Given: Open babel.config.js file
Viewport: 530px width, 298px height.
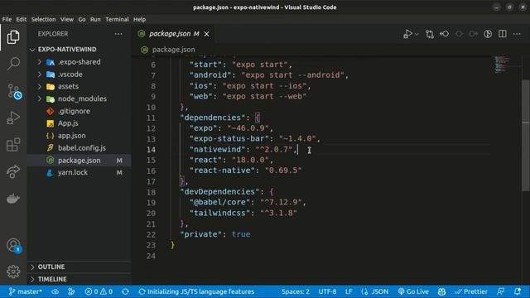Looking at the screenshot, I should (79, 147).
